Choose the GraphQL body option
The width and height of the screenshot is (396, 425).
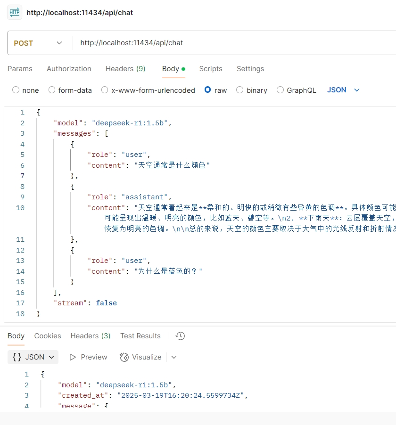tap(280, 90)
